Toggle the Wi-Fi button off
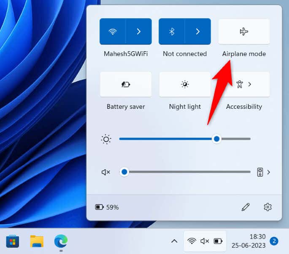The image size is (289, 254). (x=113, y=31)
